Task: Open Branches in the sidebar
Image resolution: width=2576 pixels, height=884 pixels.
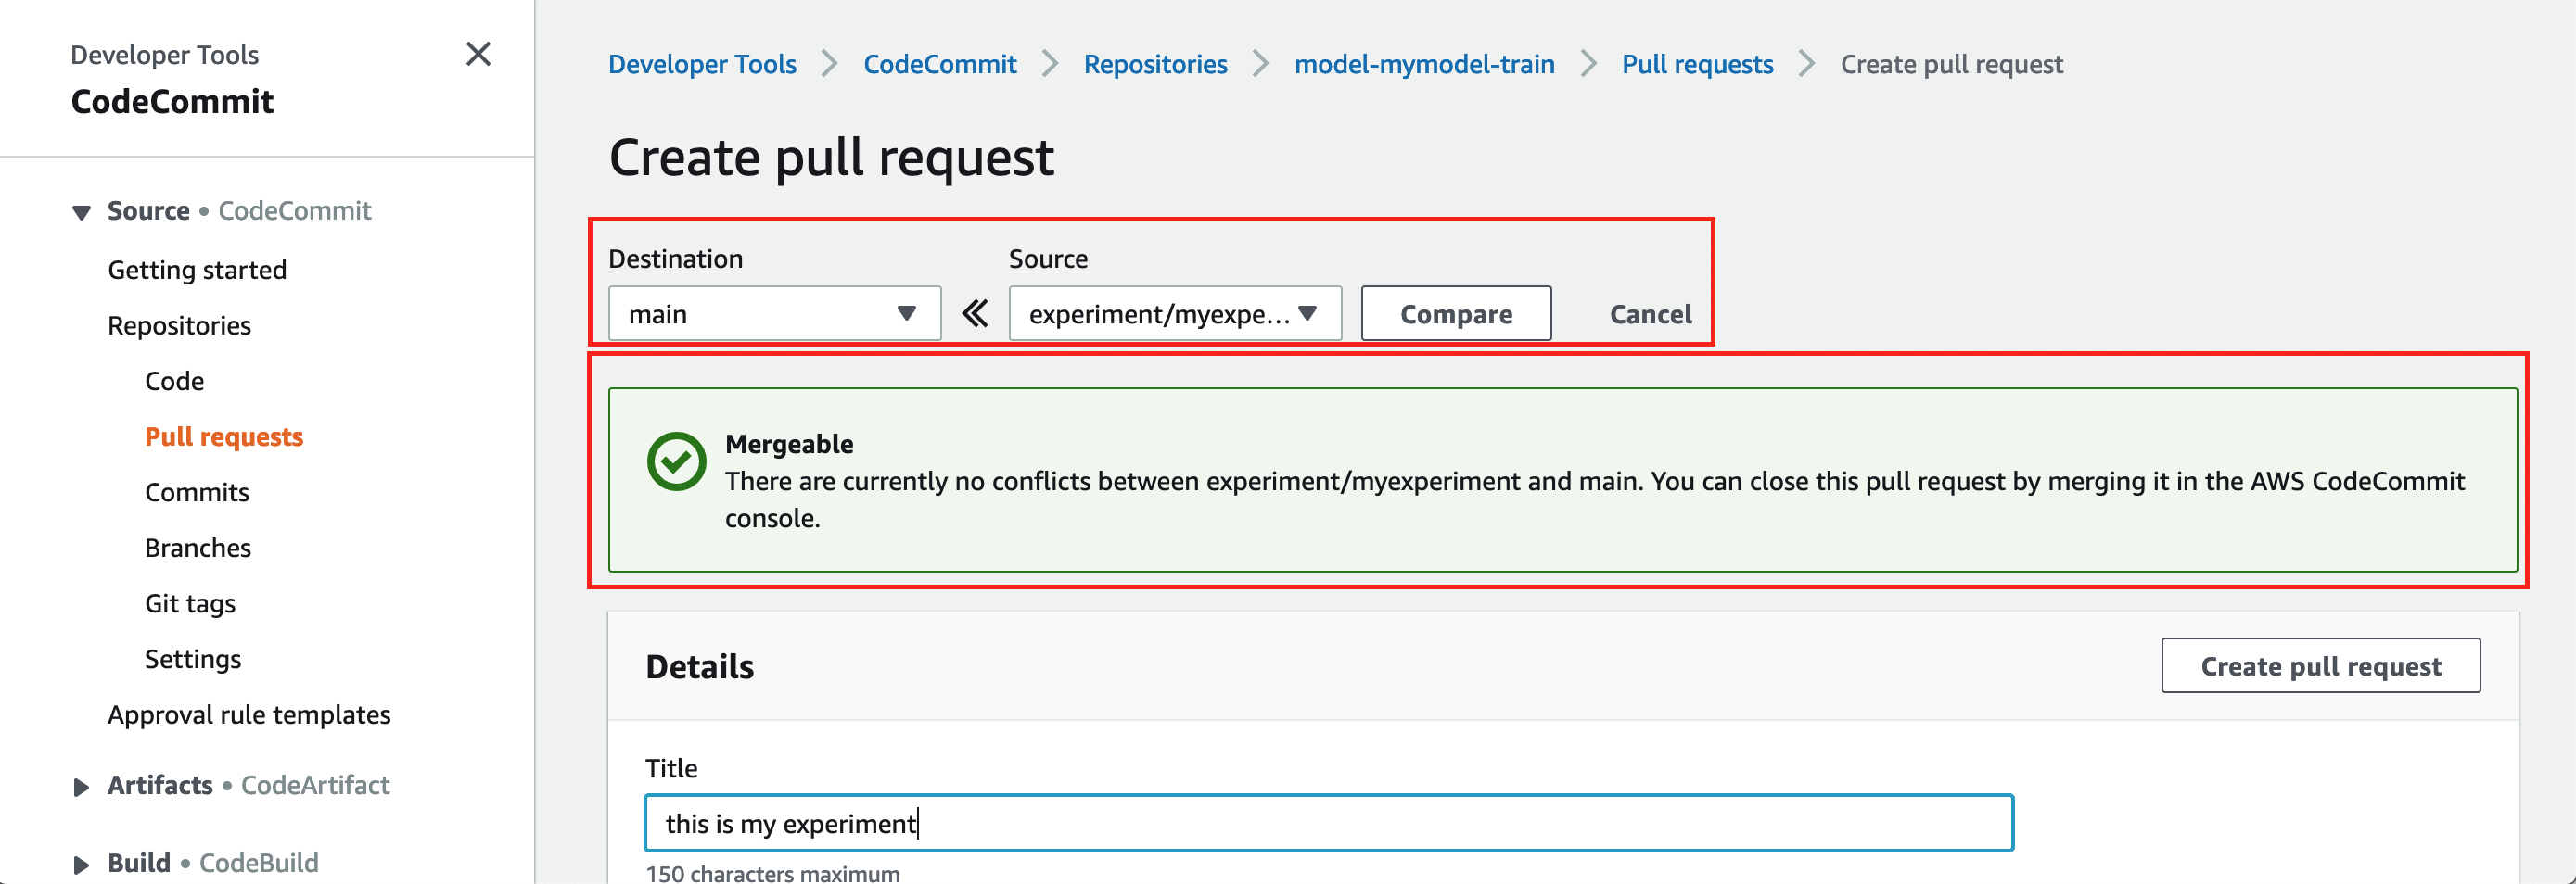Action: click(x=198, y=549)
